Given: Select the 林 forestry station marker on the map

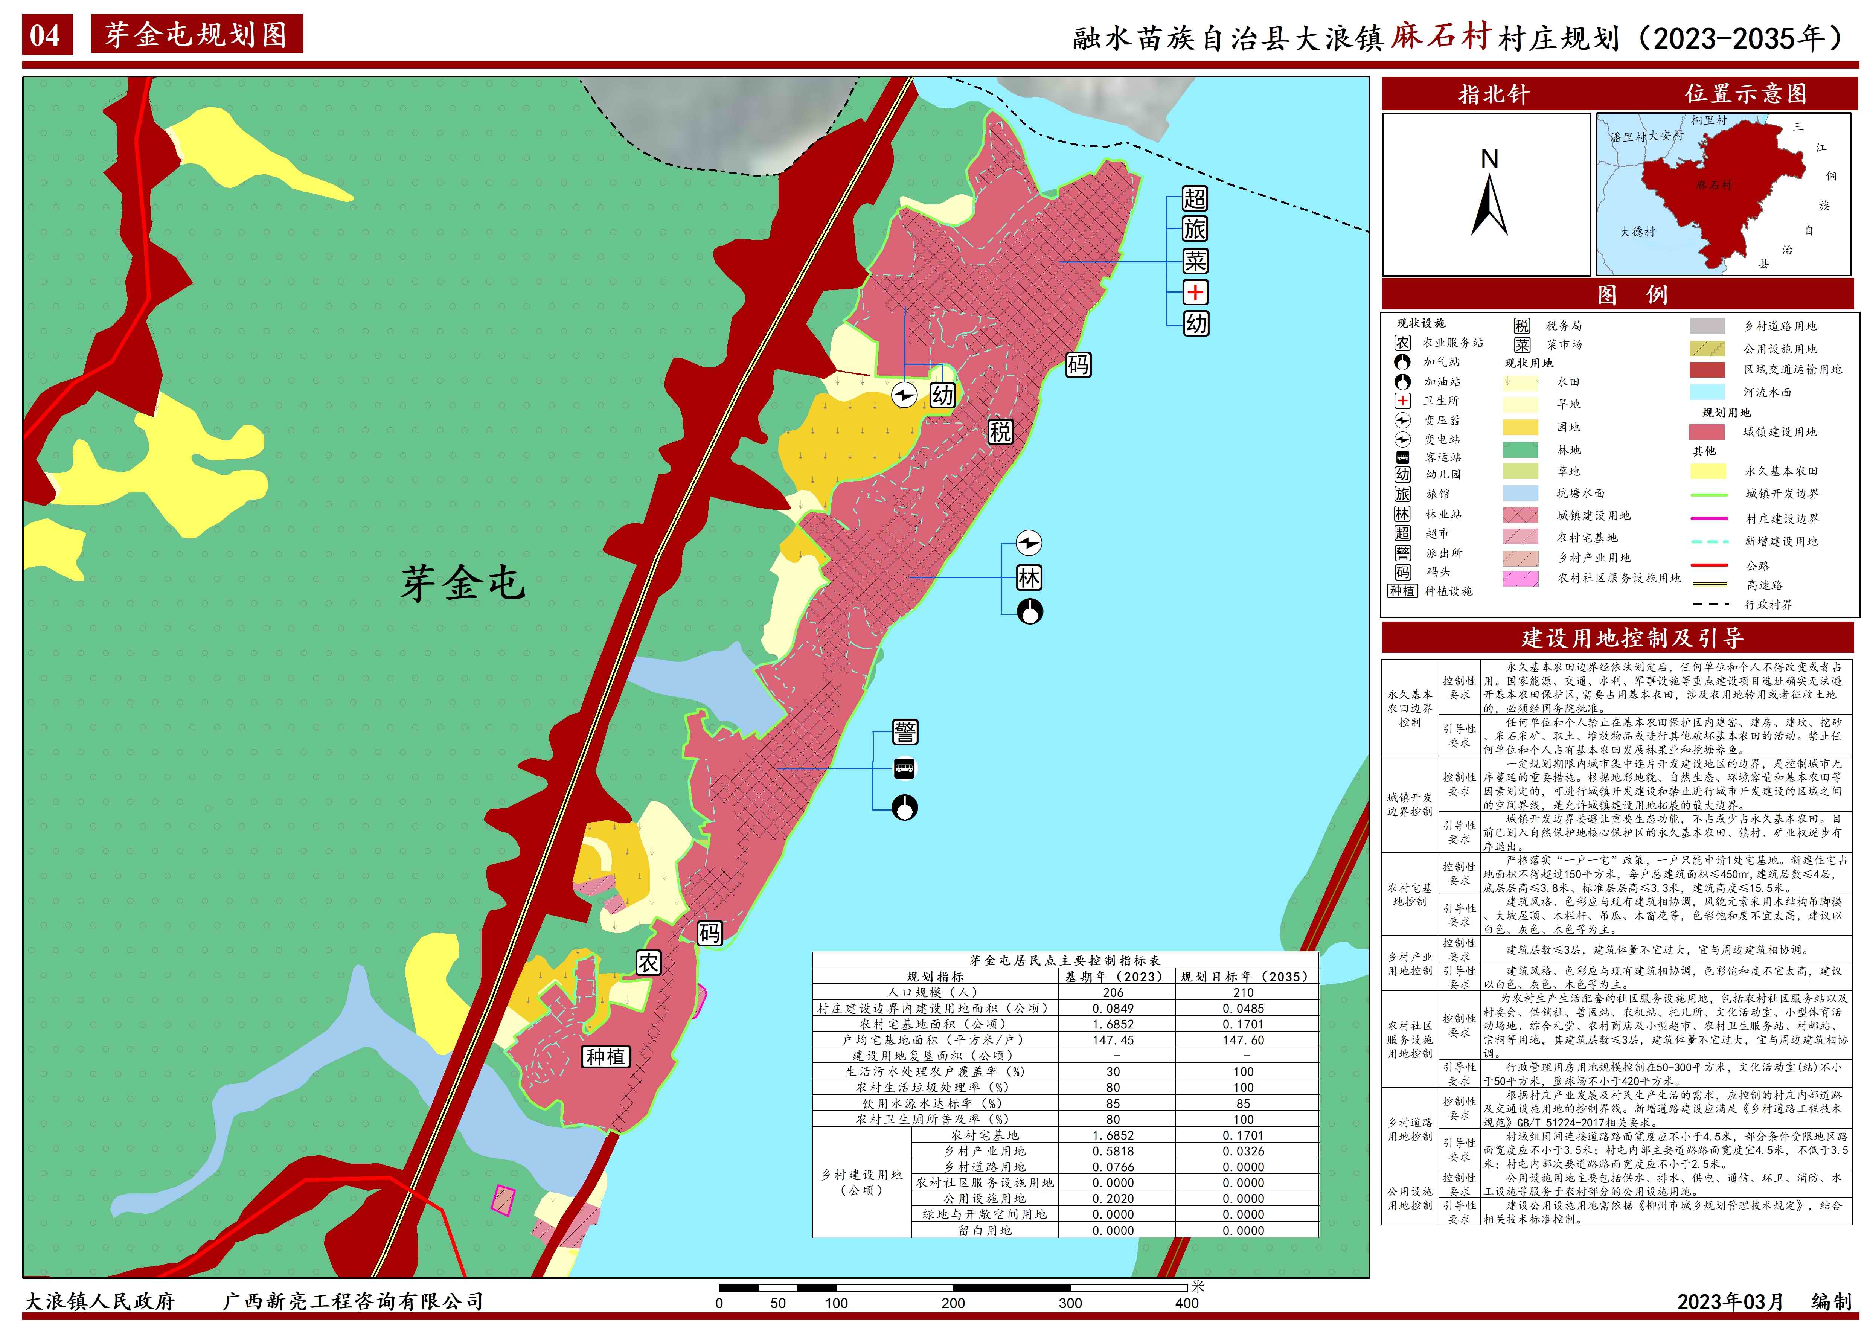Looking at the screenshot, I should (x=1028, y=578).
